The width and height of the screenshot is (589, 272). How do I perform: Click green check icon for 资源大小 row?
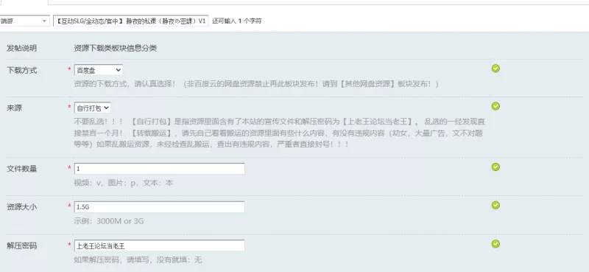(495, 205)
